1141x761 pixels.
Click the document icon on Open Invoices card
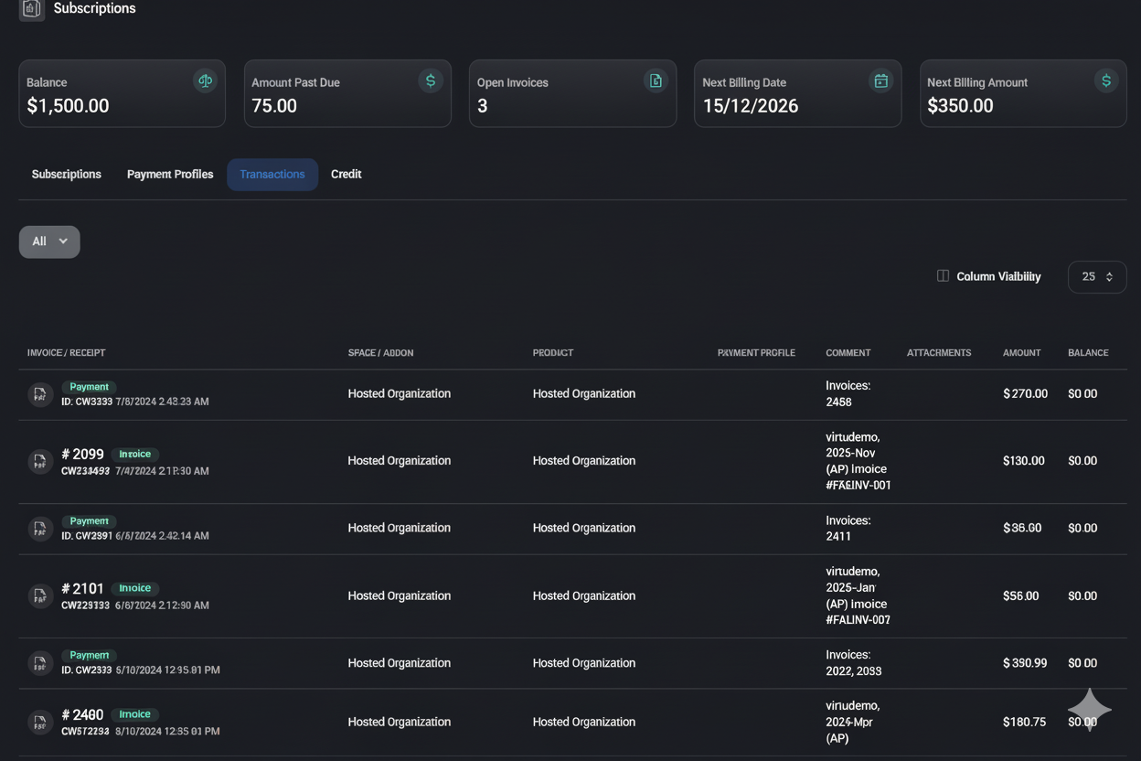click(656, 81)
